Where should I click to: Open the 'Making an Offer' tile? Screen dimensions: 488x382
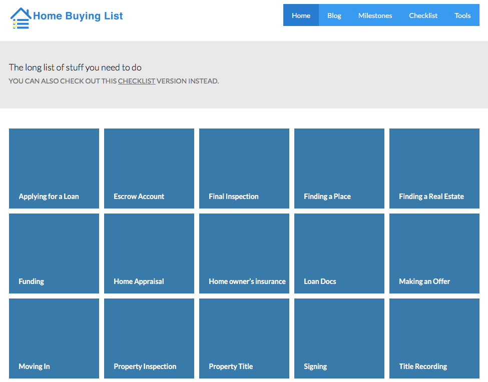(434, 253)
